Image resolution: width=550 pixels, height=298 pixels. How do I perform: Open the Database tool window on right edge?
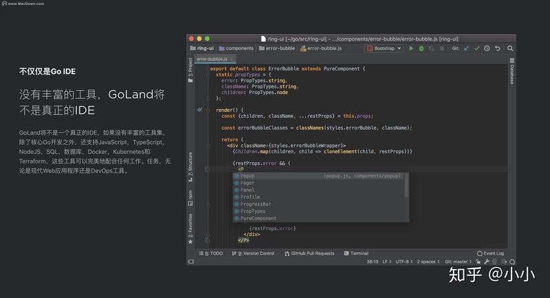[511, 71]
